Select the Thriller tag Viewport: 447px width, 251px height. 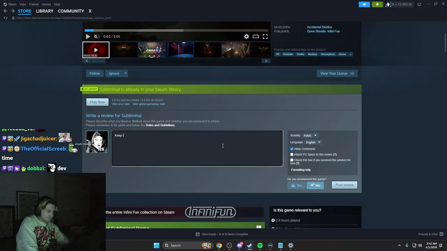(300, 54)
